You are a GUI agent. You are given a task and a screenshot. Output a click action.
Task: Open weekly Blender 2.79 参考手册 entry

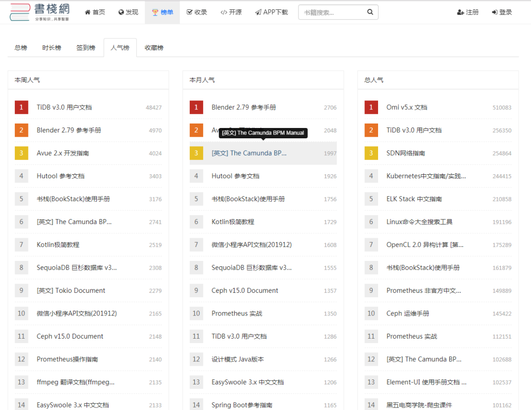pyautogui.click(x=69, y=130)
